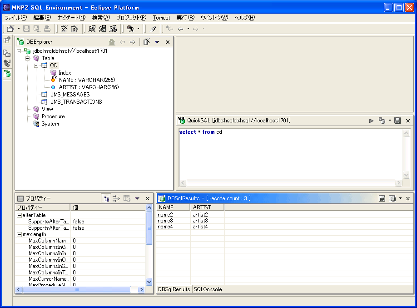Click the External Tools running-man icon
Viewport: 417px width, 308px height.
[x=130, y=29]
